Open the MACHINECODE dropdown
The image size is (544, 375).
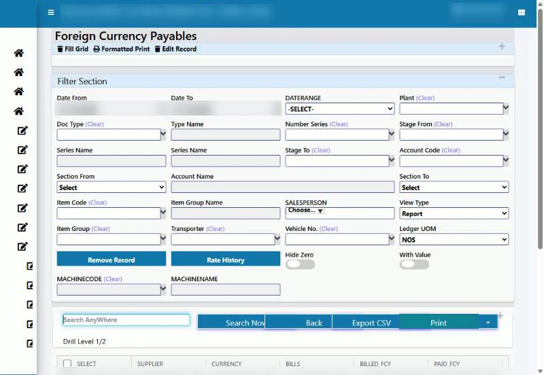[163, 289]
